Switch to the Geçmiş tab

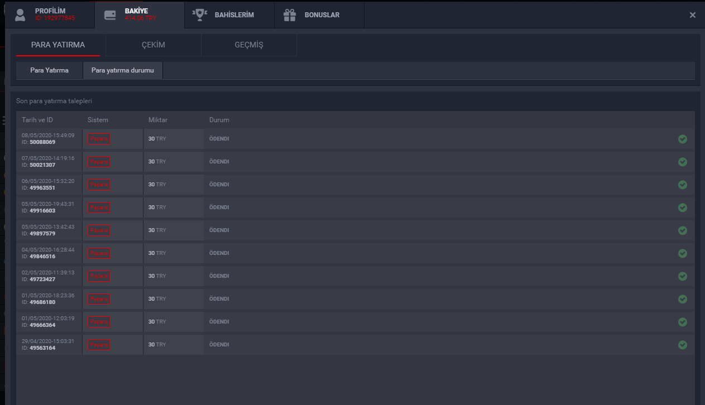click(249, 45)
